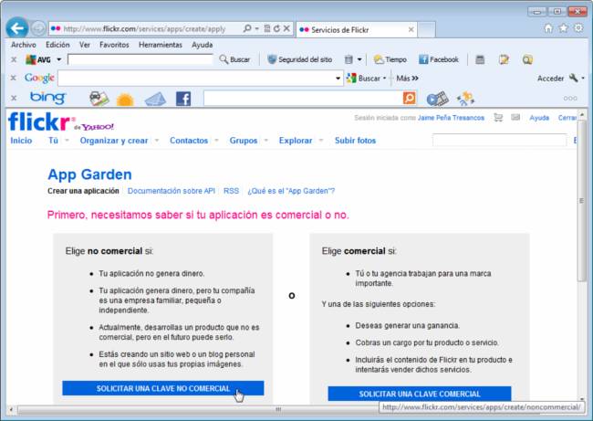Click the AVG toolbar notepad icon
Screen dimensions: 593x421
tap(504, 59)
